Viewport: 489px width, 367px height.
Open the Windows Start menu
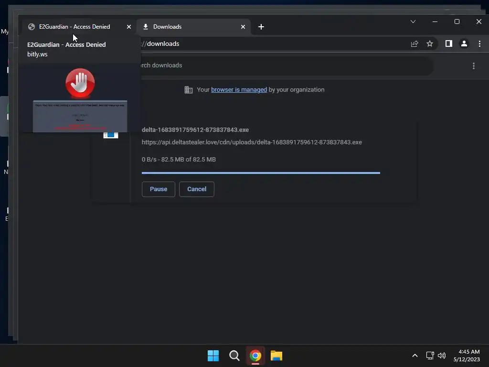coord(213,356)
